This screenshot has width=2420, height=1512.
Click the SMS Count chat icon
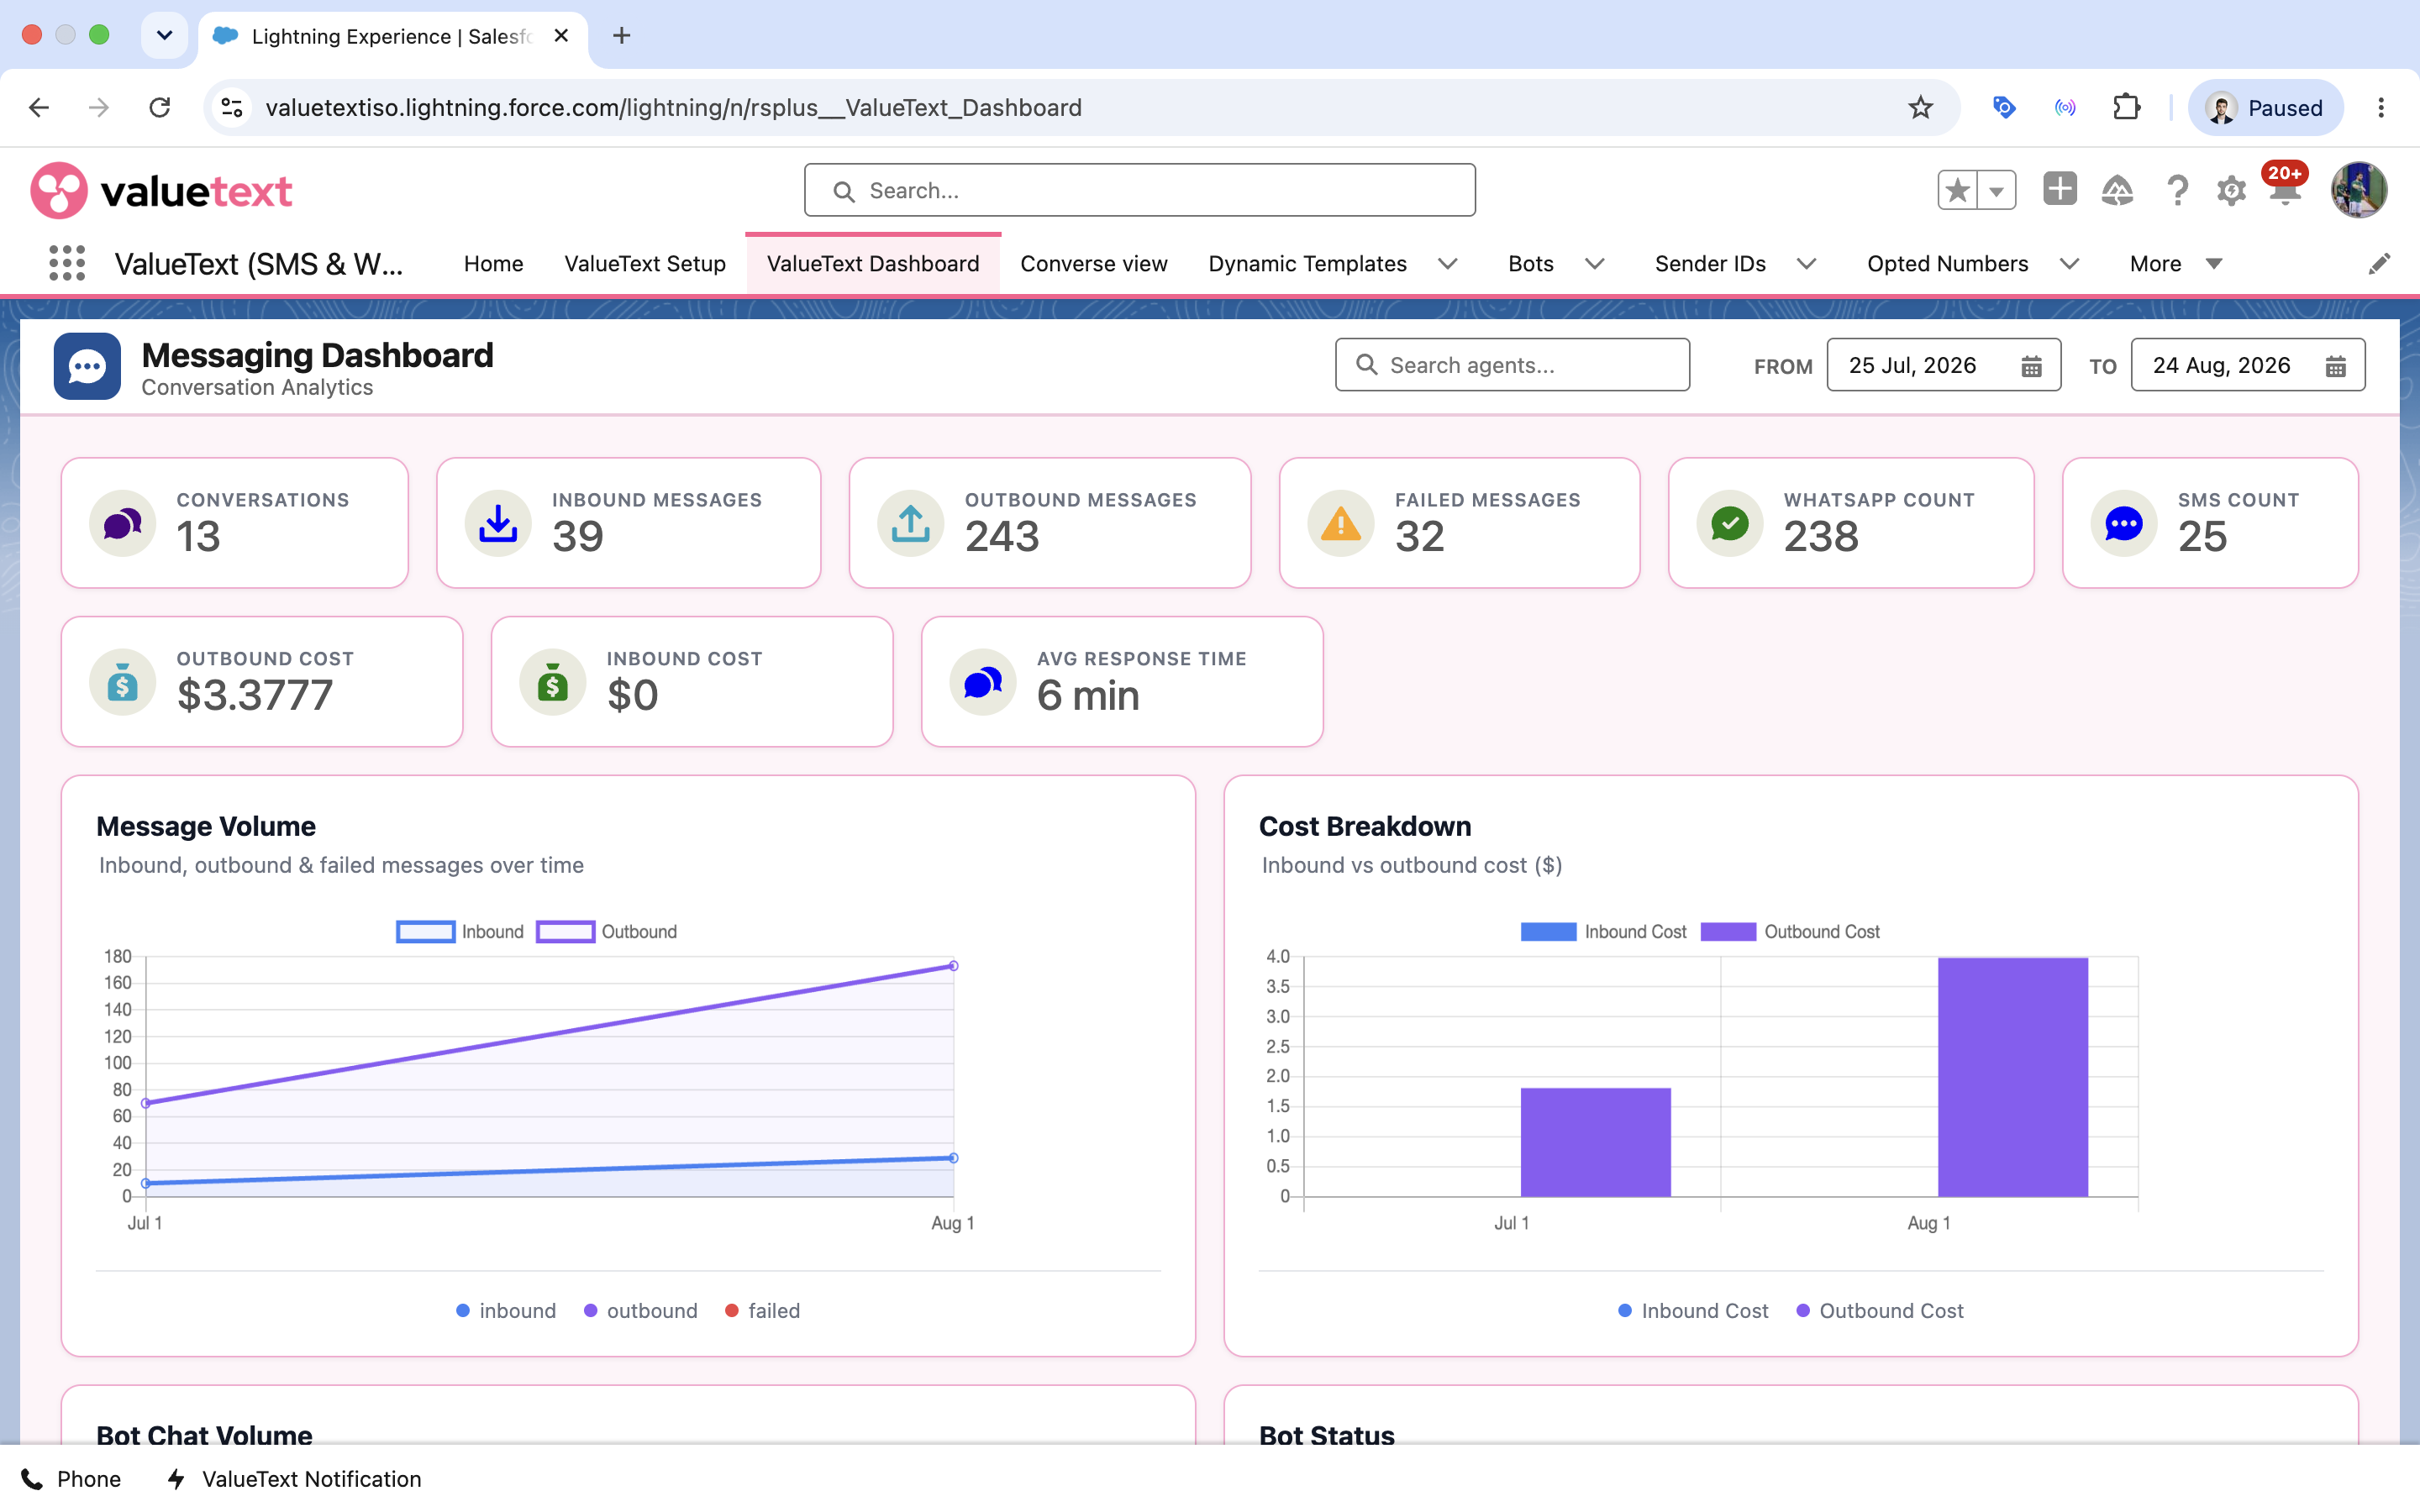tap(2124, 523)
